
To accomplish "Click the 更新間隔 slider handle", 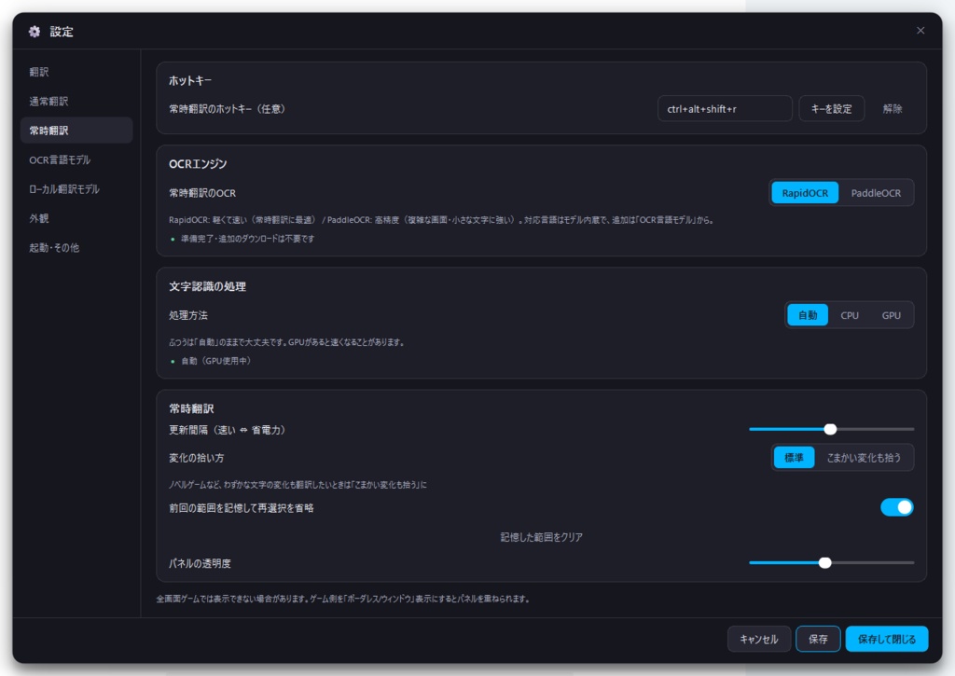I will pos(830,429).
